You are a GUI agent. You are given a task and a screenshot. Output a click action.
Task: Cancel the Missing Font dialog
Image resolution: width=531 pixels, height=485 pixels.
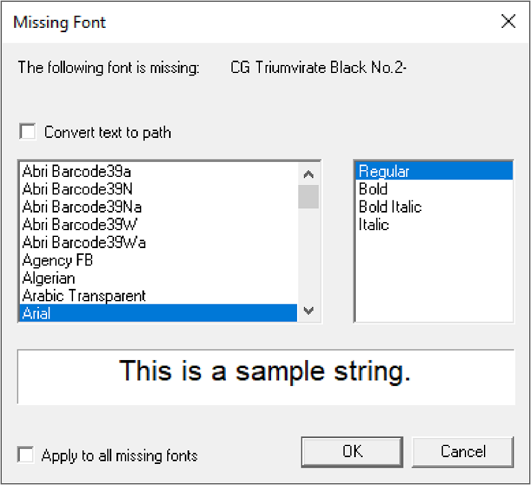coord(463,452)
